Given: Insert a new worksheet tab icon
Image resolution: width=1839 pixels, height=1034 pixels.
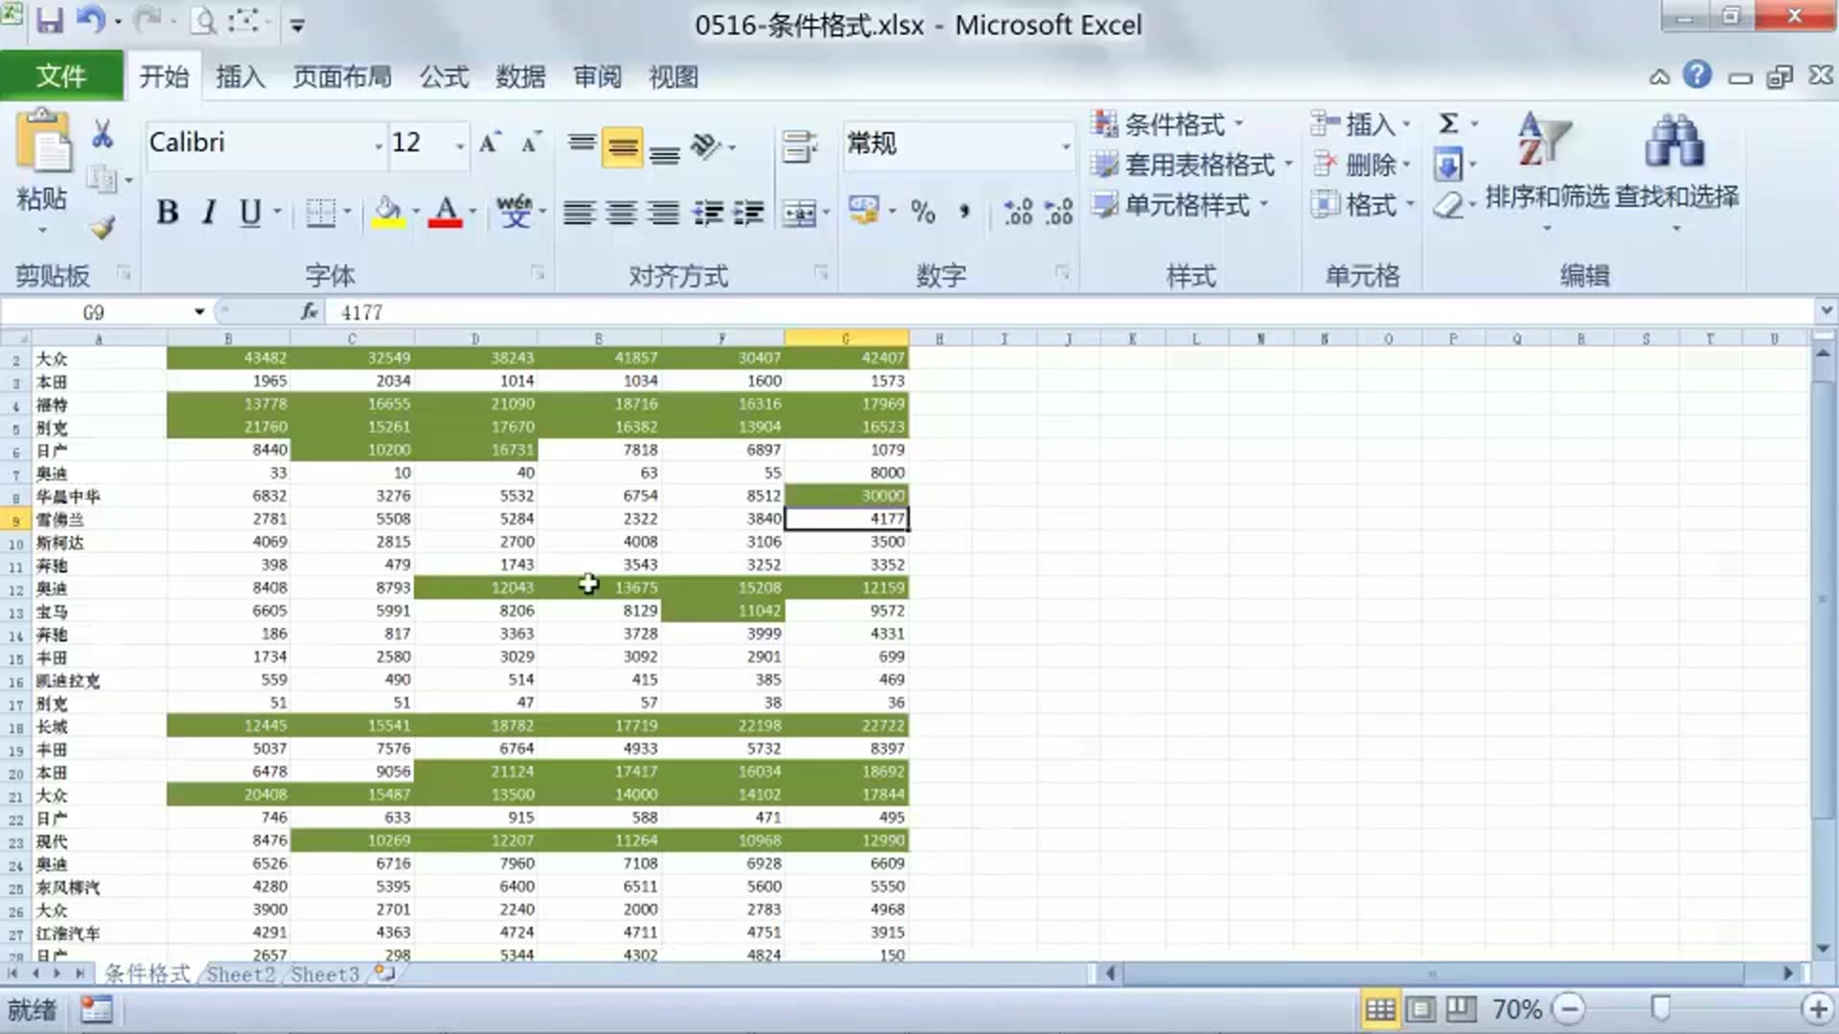Looking at the screenshot, I should tap(385, 973).
